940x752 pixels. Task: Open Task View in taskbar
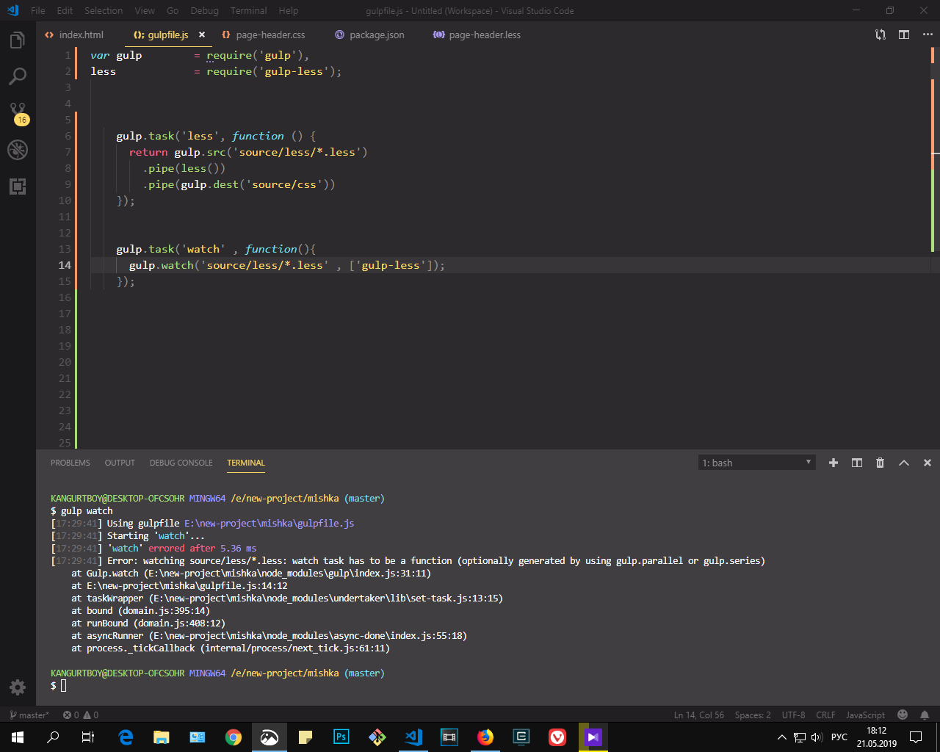click(88, 737)
